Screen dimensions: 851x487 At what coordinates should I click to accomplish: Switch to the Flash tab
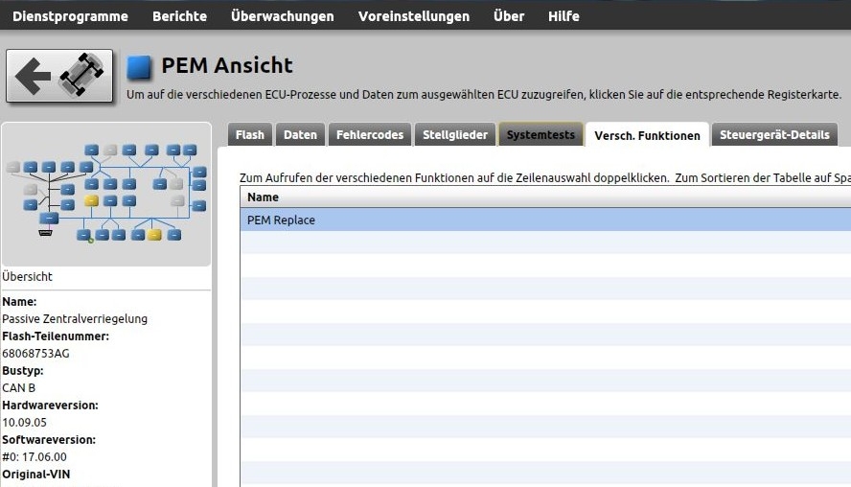(x=250, y=134)
